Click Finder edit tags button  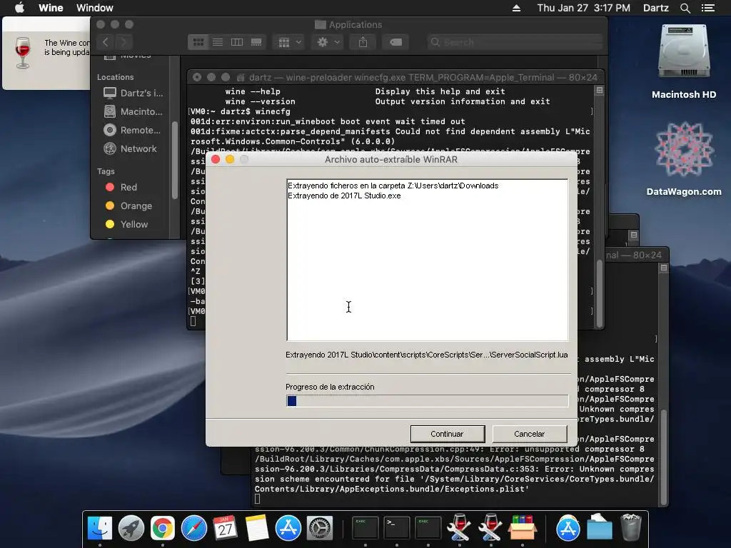pos(395,42)
